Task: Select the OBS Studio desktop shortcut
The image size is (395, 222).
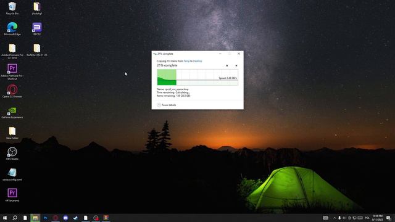Action: point(12,154)
